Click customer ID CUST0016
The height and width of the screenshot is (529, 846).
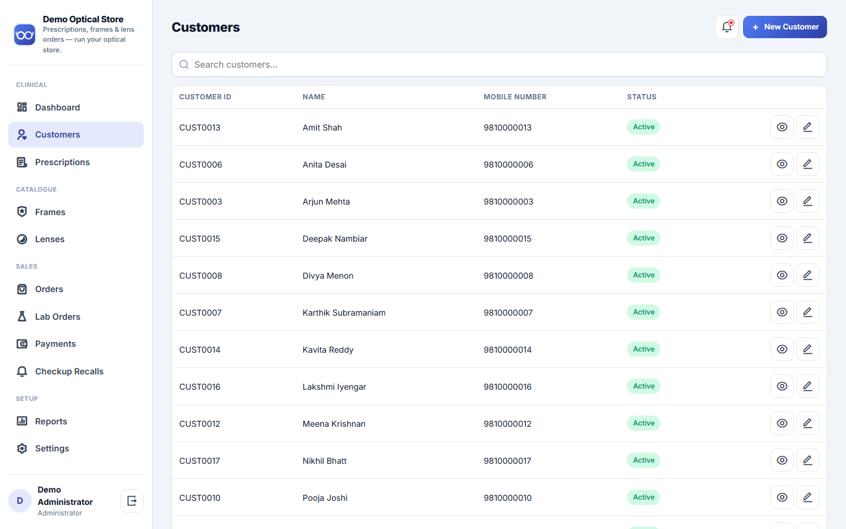point(200,387)
